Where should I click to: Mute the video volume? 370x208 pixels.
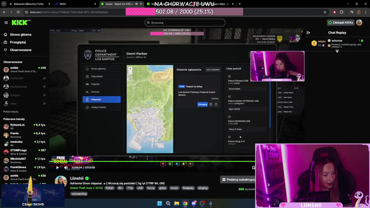point(66,168)
